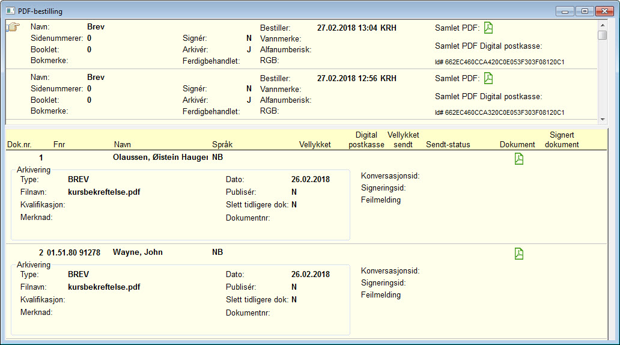
Task: Open PDF document for Olaussen, Øistein
Action: coord(519,159)
